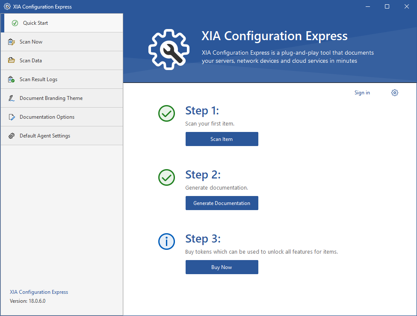Screen dimensions: 417x316
Task: Click the Default Agent Settings gear icon
Action: coord(12,136)
